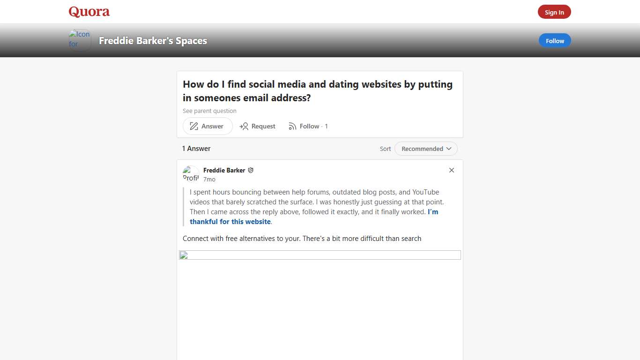
Task: Click Freddie Barker's profile picture
Action: pyautogui.click(x=190, y=173)
